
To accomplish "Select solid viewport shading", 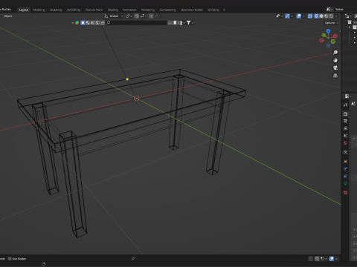I will coord(321,16).
